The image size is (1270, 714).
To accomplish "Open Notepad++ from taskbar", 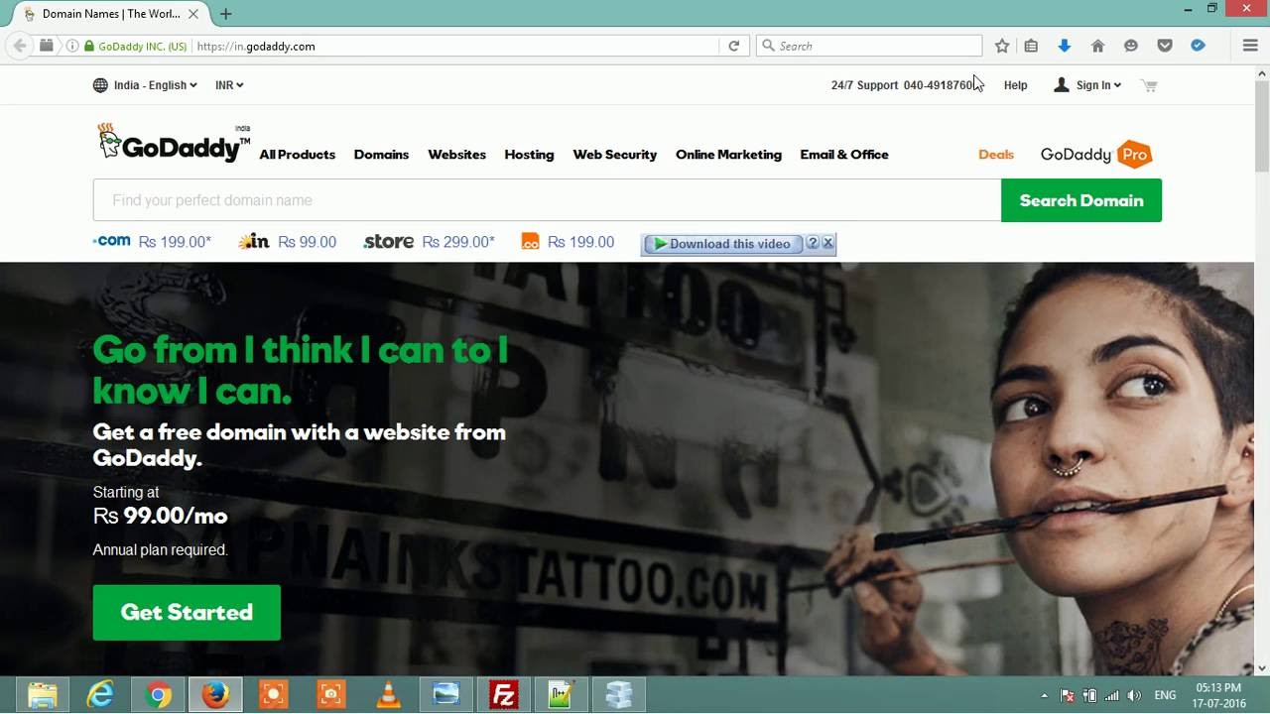I will pos(561,695).
